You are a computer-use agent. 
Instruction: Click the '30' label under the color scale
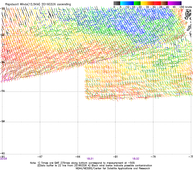(x=154, y=7)
